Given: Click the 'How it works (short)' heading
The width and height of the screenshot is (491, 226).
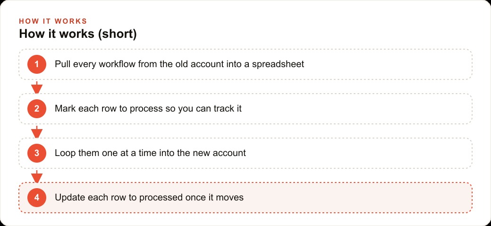Looking at the screenshot, I should click(x=78, y=34).
